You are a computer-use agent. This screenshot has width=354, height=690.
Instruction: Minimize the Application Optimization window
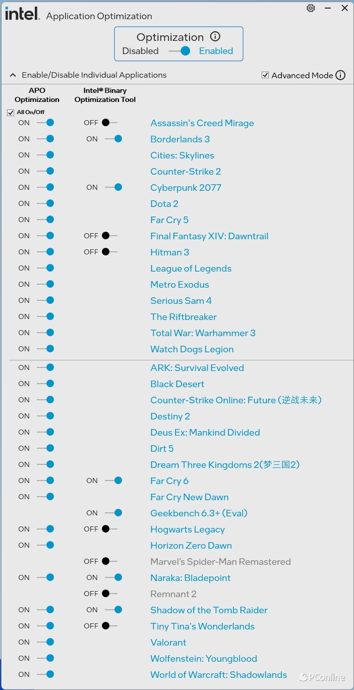[328, 8]
